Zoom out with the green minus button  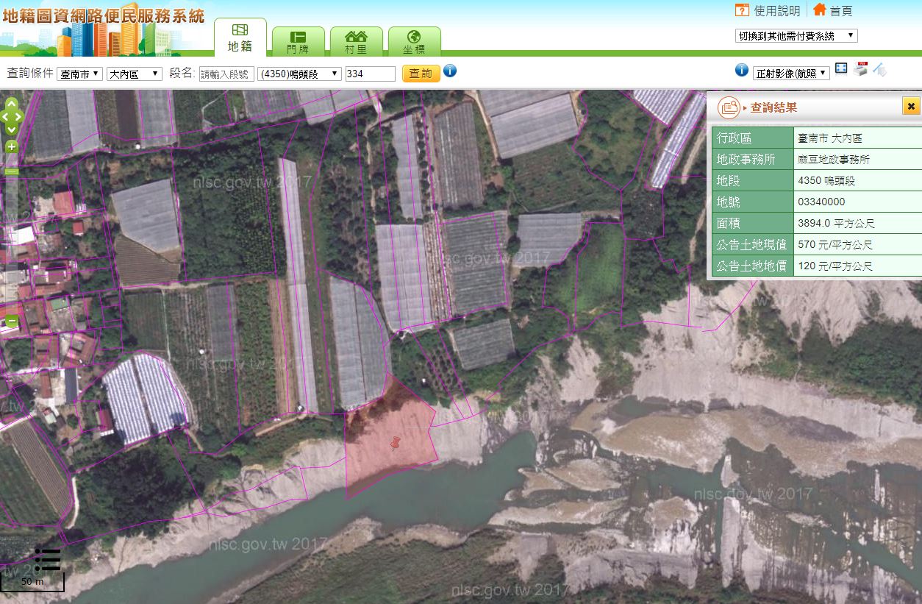point(12,321)
